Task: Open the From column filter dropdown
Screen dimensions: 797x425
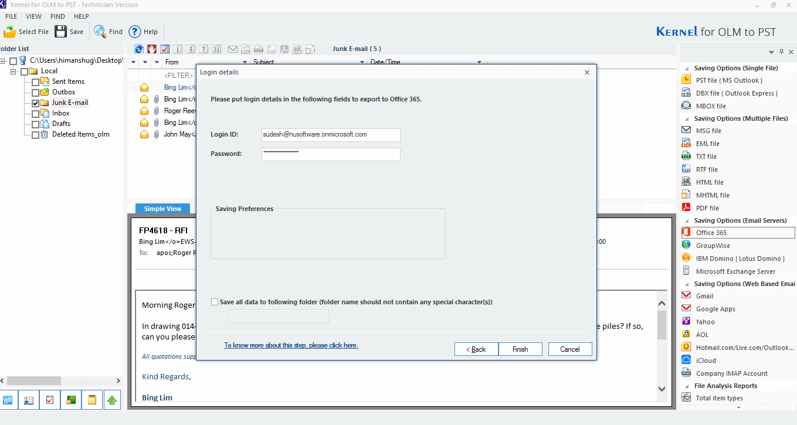Action: (x=245, y=62)
